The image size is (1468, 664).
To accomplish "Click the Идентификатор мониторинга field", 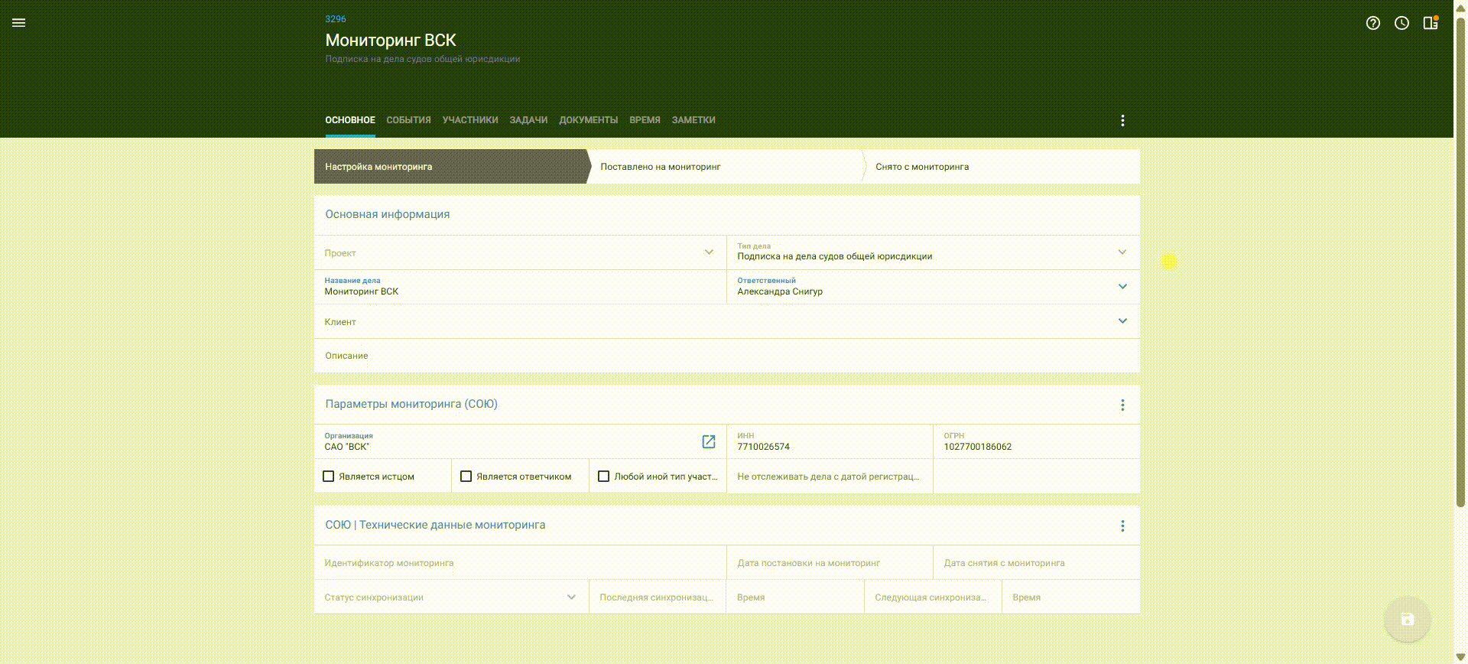I will pyautogui.click(x=520, y=562).
